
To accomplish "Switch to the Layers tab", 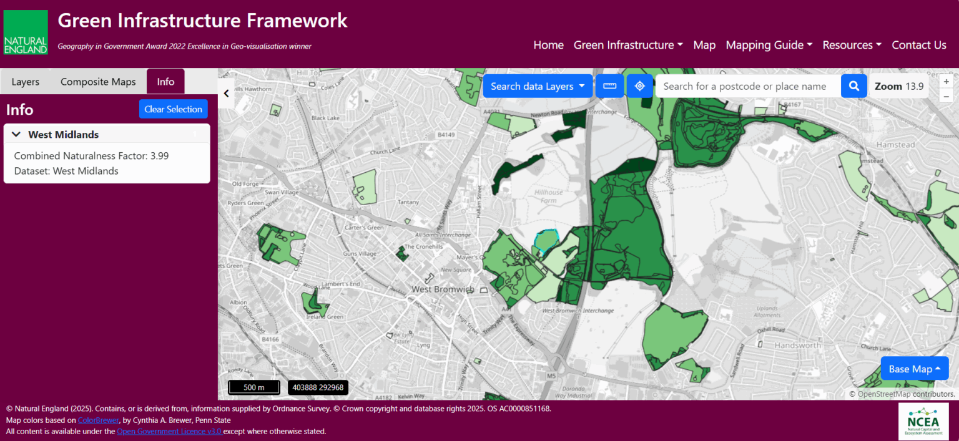I will click(x=25, y=81).
